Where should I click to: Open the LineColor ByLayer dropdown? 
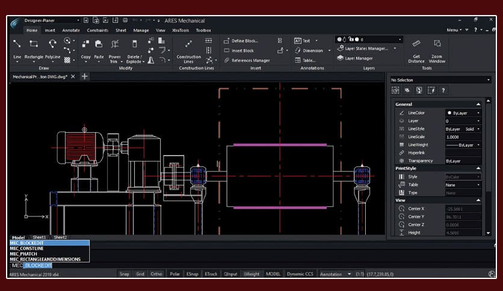(463, 113)
